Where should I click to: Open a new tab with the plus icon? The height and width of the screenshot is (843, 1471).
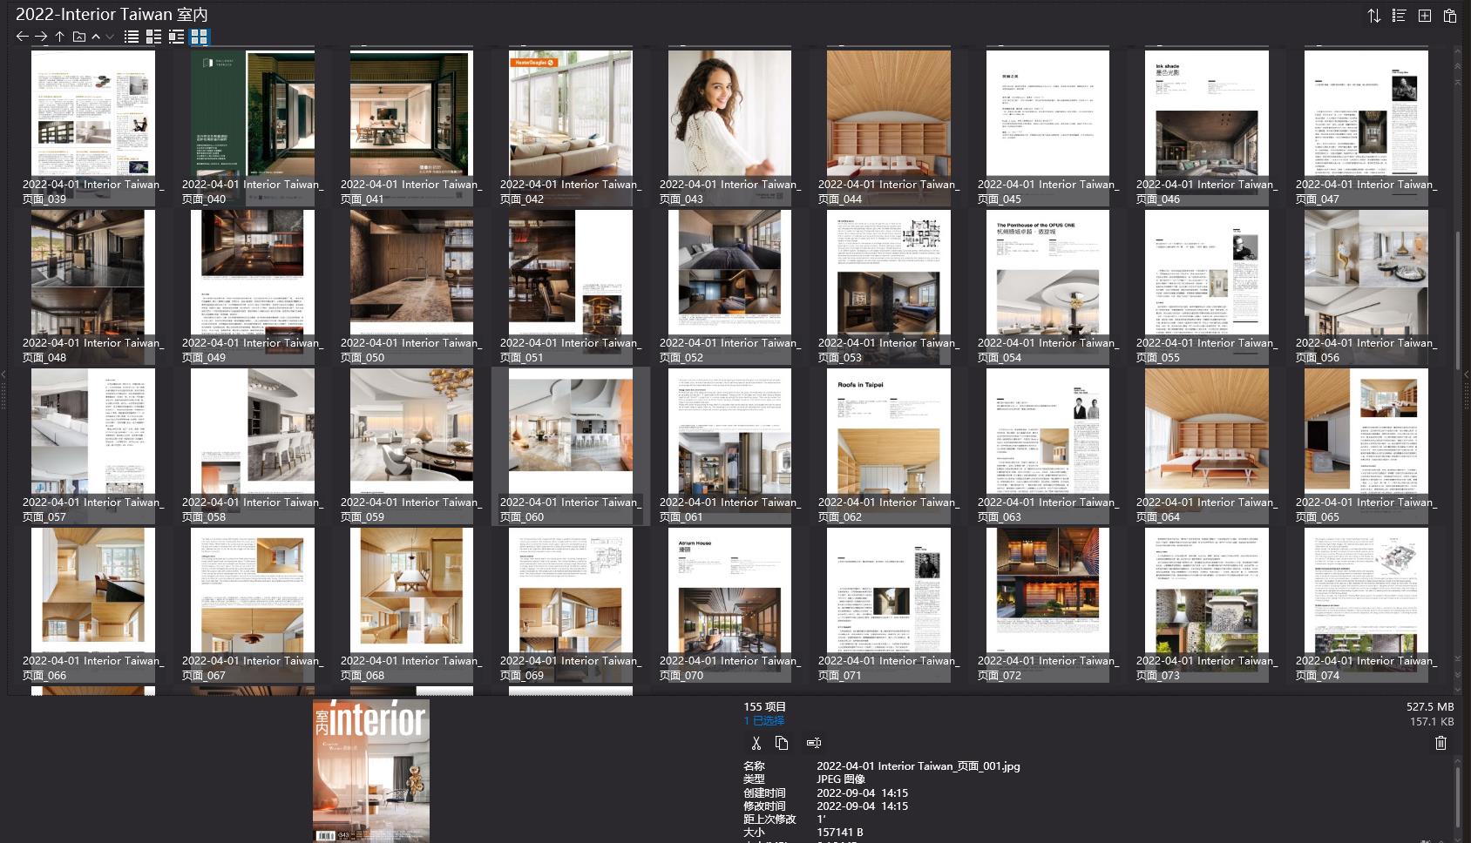point(1423,15)
